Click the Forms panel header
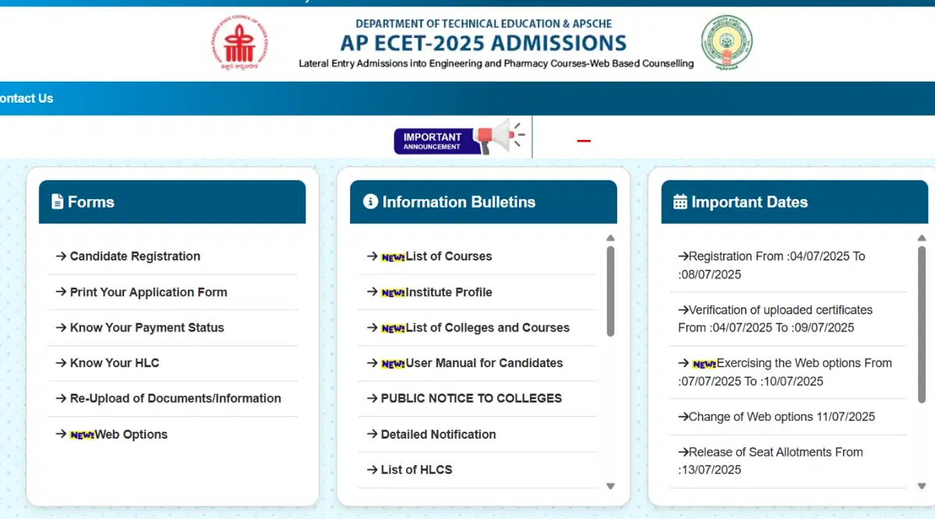Image resolution: width=935 pixels, height=519 pixels. [x=172, y=202]
